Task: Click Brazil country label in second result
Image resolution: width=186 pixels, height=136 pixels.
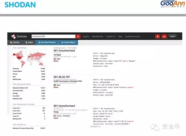Action: coord(58,85)
